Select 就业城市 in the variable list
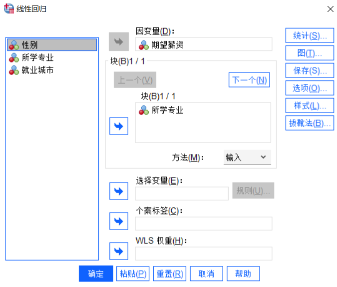337x287 pixels. click(52, 70)
